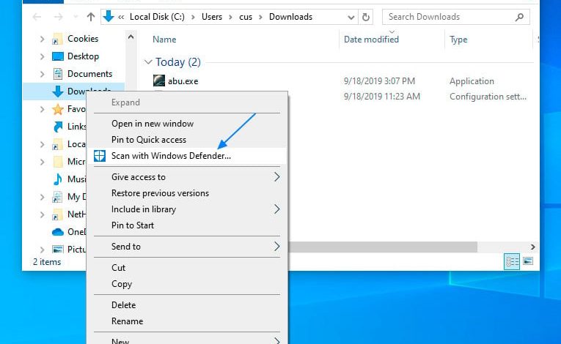Click Downloads in the address path
This screenshot has width=561, height=344.
290,17
